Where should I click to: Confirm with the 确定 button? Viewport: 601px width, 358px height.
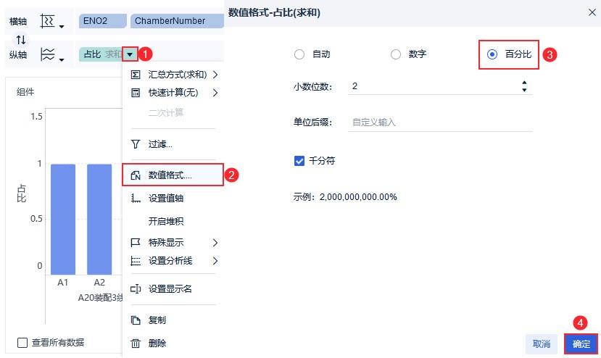coord(581,344)
